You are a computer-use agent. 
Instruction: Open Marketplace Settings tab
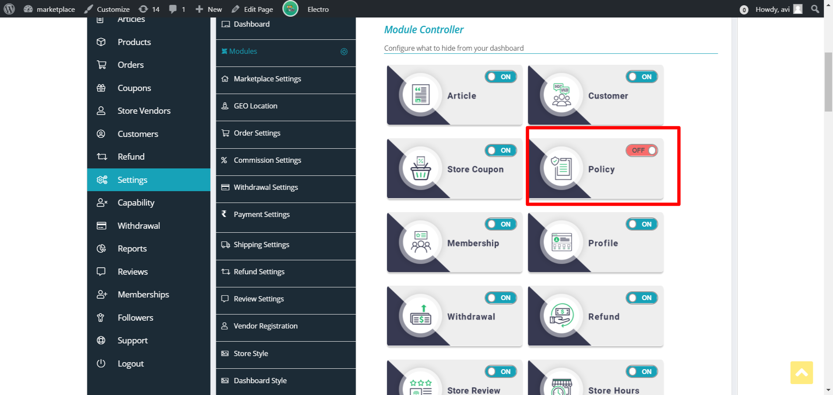286,79
